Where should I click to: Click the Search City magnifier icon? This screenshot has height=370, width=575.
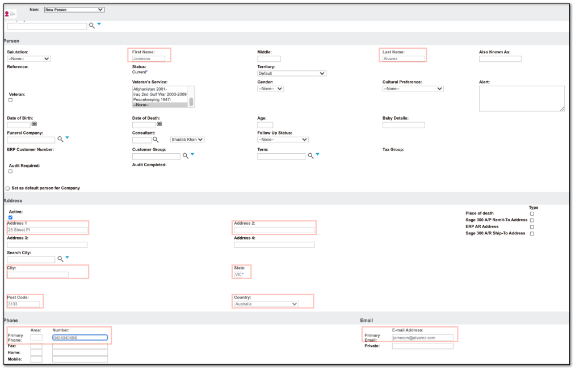[x=60, y=259]
